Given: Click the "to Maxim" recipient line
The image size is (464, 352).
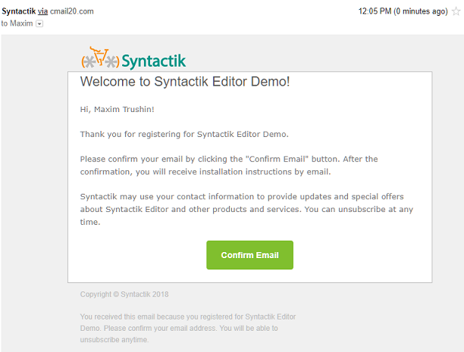Looking at the screenshot, I should (17, 23).
